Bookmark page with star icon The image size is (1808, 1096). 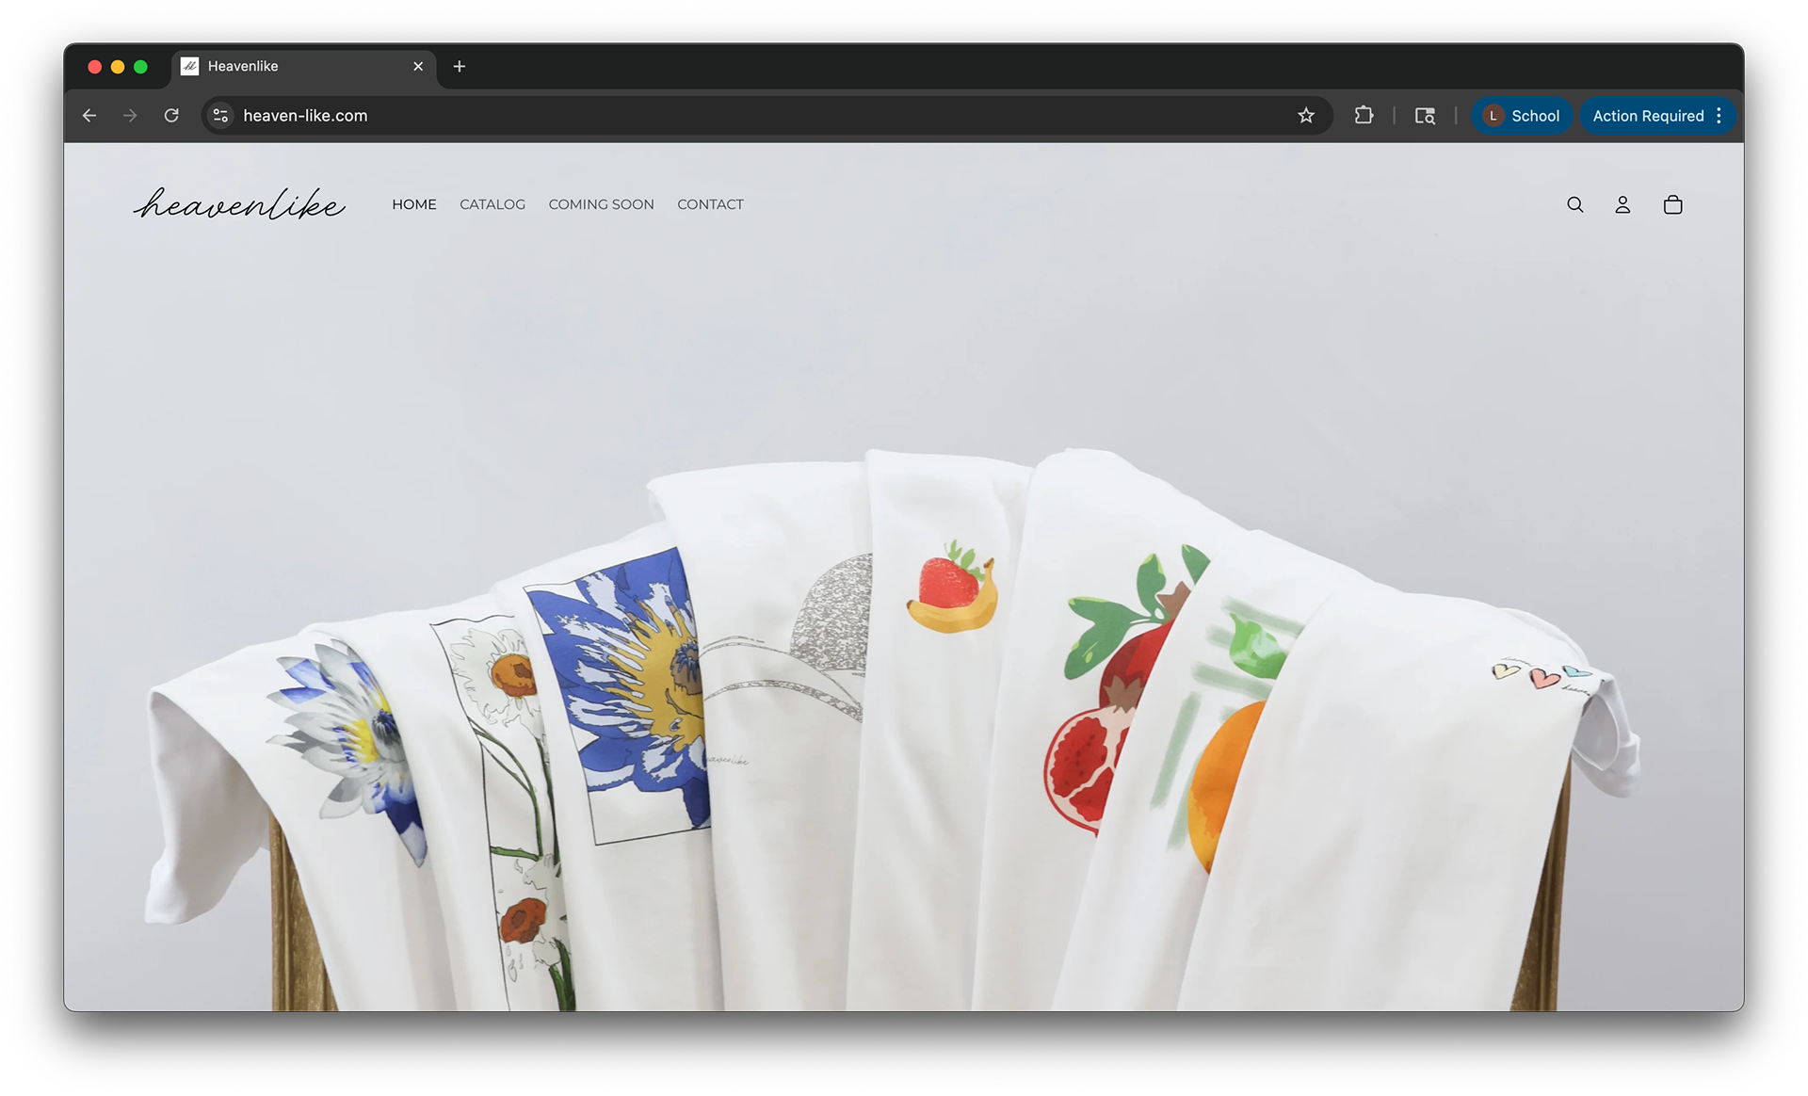1305,116
